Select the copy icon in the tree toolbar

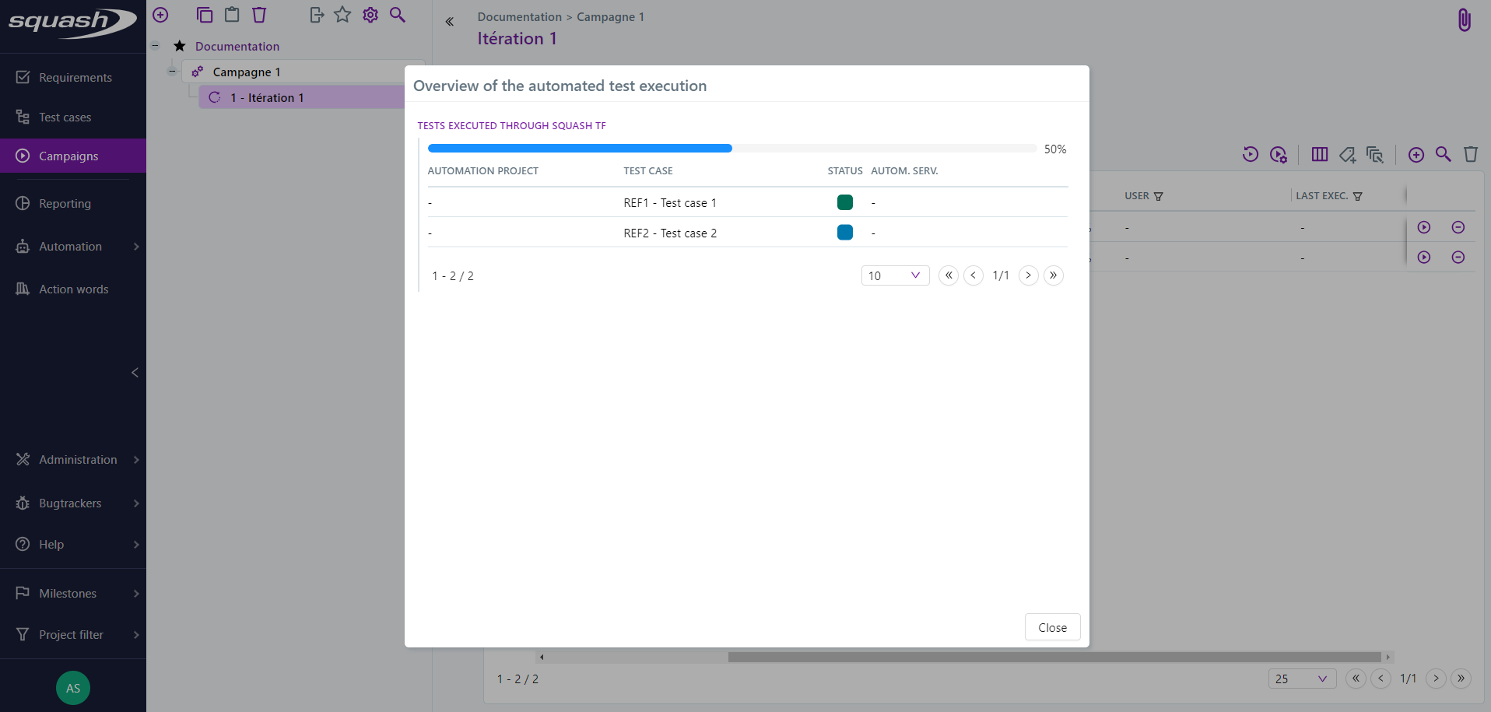click(x=205, y=15)
